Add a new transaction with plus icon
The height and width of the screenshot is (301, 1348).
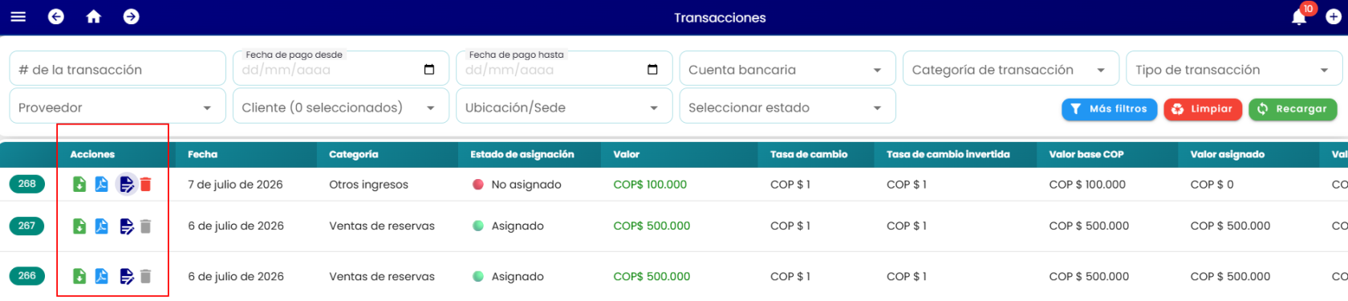(1334, 17)
